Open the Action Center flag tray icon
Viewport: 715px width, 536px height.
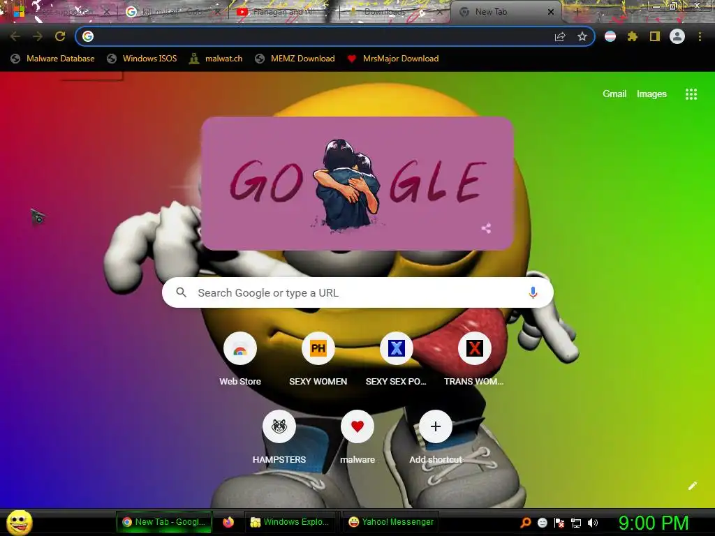(x=559, y=522)
